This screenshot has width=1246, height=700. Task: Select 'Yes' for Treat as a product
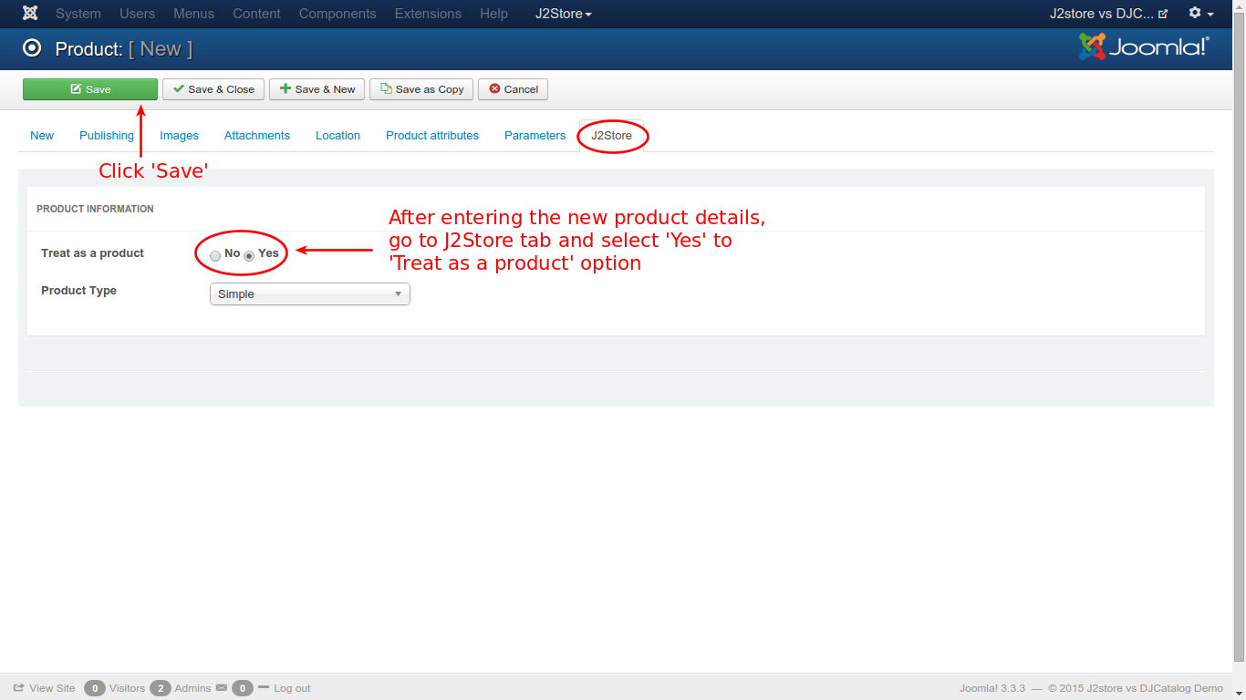[x=249, y=256]
